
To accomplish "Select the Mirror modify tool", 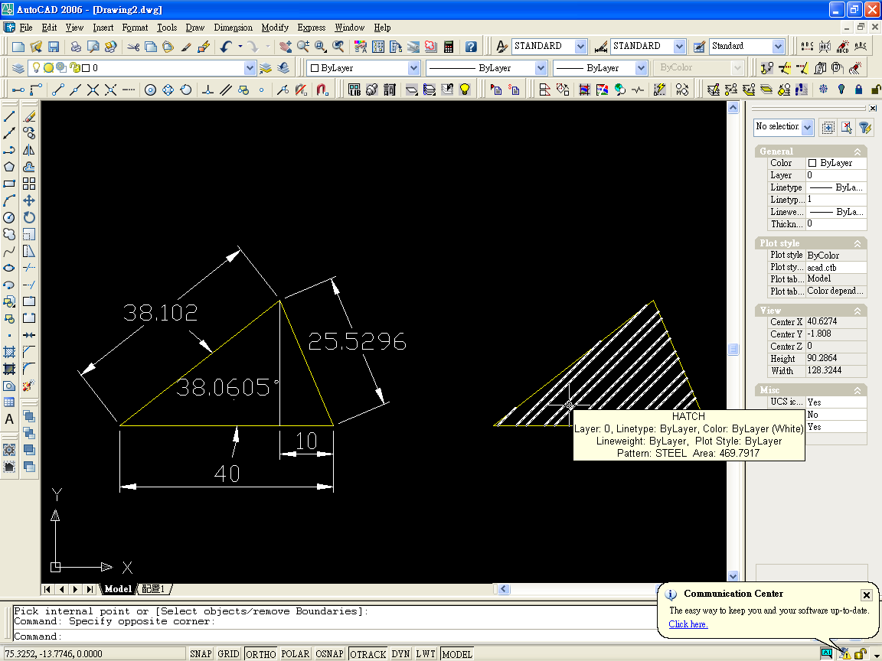I will (29, 150).
